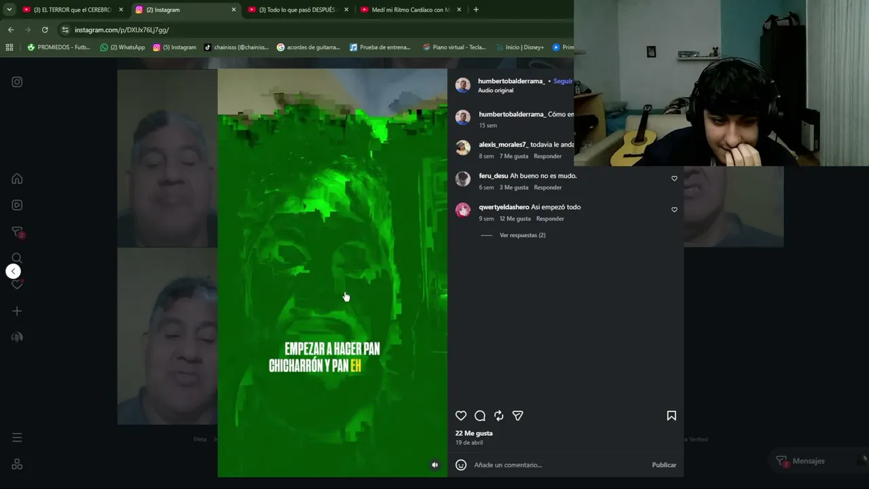
Task: Open Reels from the Instagram sidebar
Action: pyautogui.click(x=17, y=205)
